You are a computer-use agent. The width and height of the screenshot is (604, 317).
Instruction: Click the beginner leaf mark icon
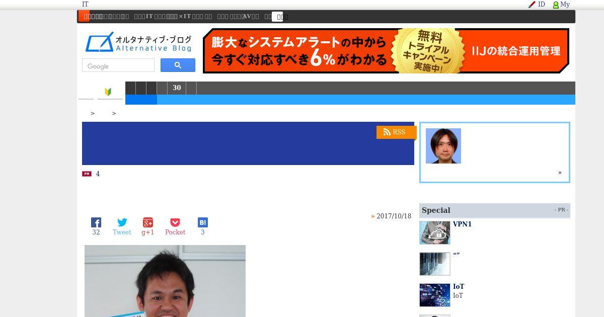pyautogui.click(x=108, y=92)
